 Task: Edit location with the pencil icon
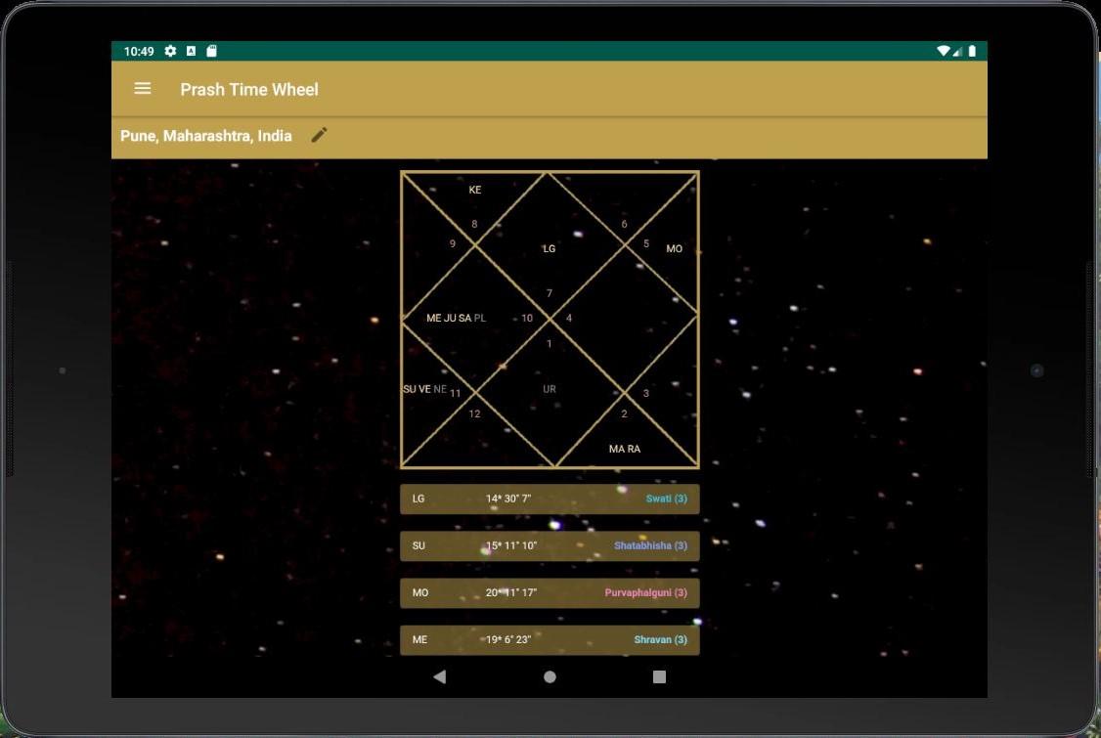point(319,135)
